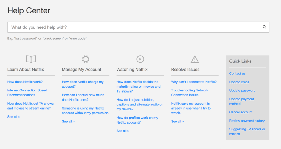281x149 pixels.
Task: Click the warning triangle icon above Resolve Issues
Action: pyautogui.click(x=195, y=59)
